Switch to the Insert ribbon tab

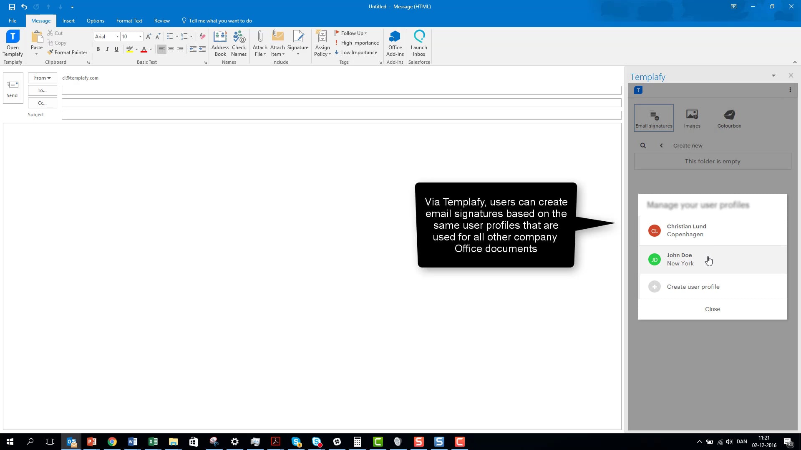coord(68,20)
